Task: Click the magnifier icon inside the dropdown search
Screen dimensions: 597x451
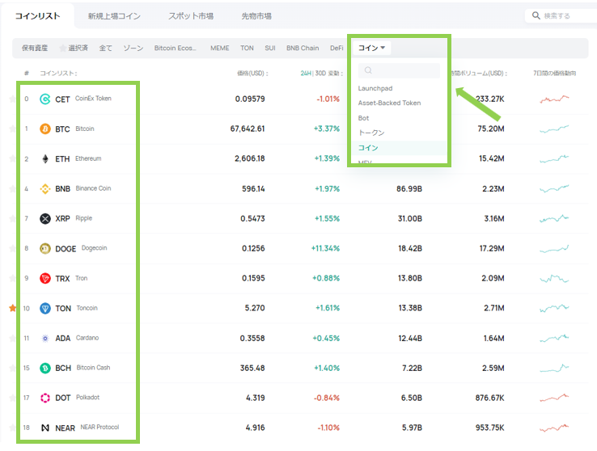Action: click(x=368, y=70)
